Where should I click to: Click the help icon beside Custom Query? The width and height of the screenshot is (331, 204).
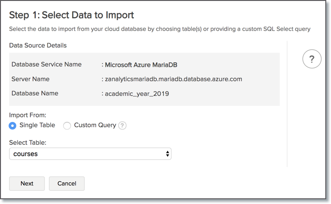point(123,126)
